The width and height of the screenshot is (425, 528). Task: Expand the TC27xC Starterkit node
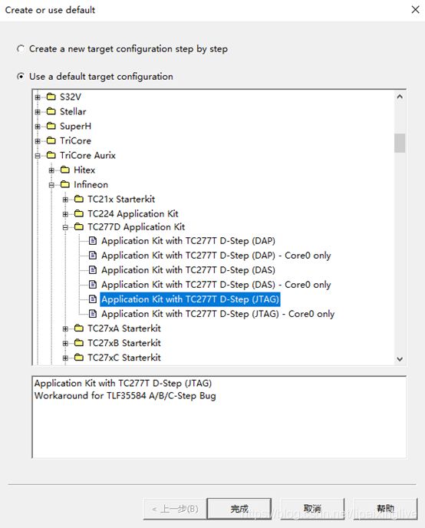click(65, 358)
